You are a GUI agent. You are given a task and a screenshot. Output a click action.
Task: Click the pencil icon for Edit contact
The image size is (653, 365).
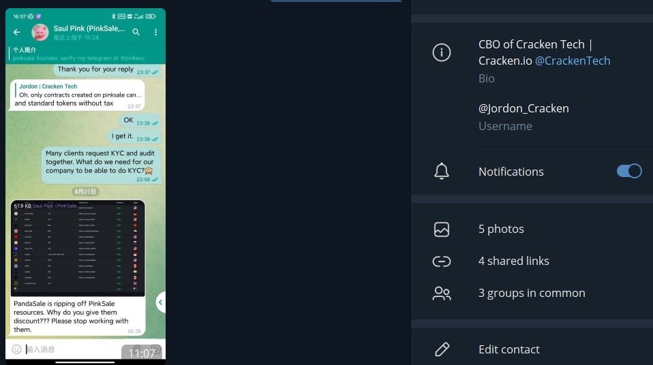coord(442,349)
